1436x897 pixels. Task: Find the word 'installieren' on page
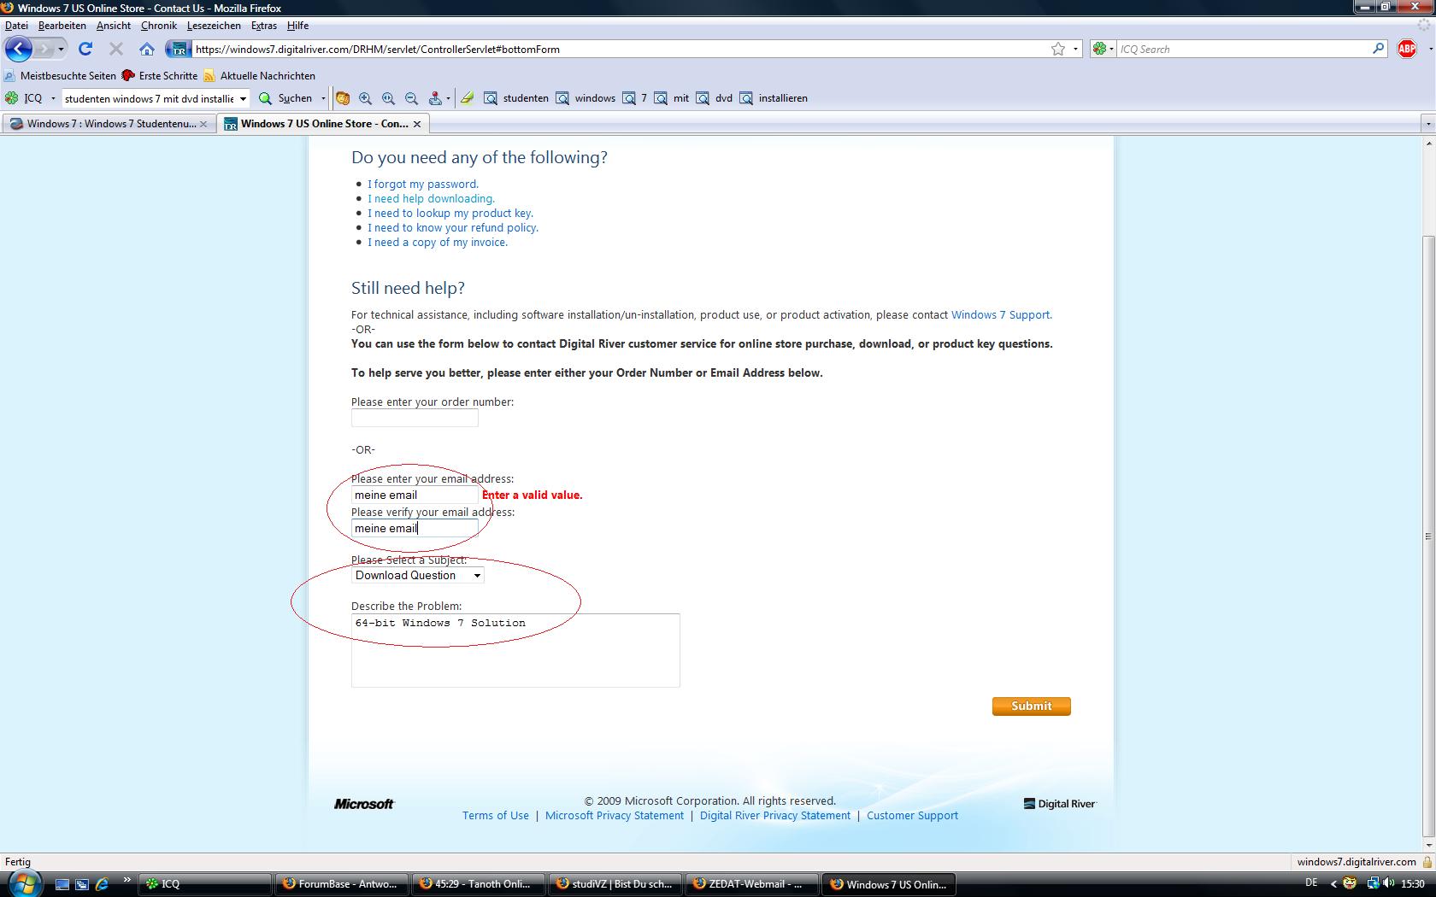[773, 98]
